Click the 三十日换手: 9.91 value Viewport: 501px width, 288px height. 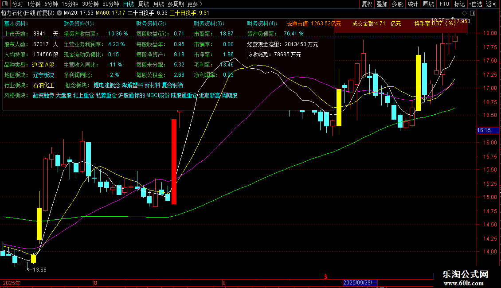189,13
